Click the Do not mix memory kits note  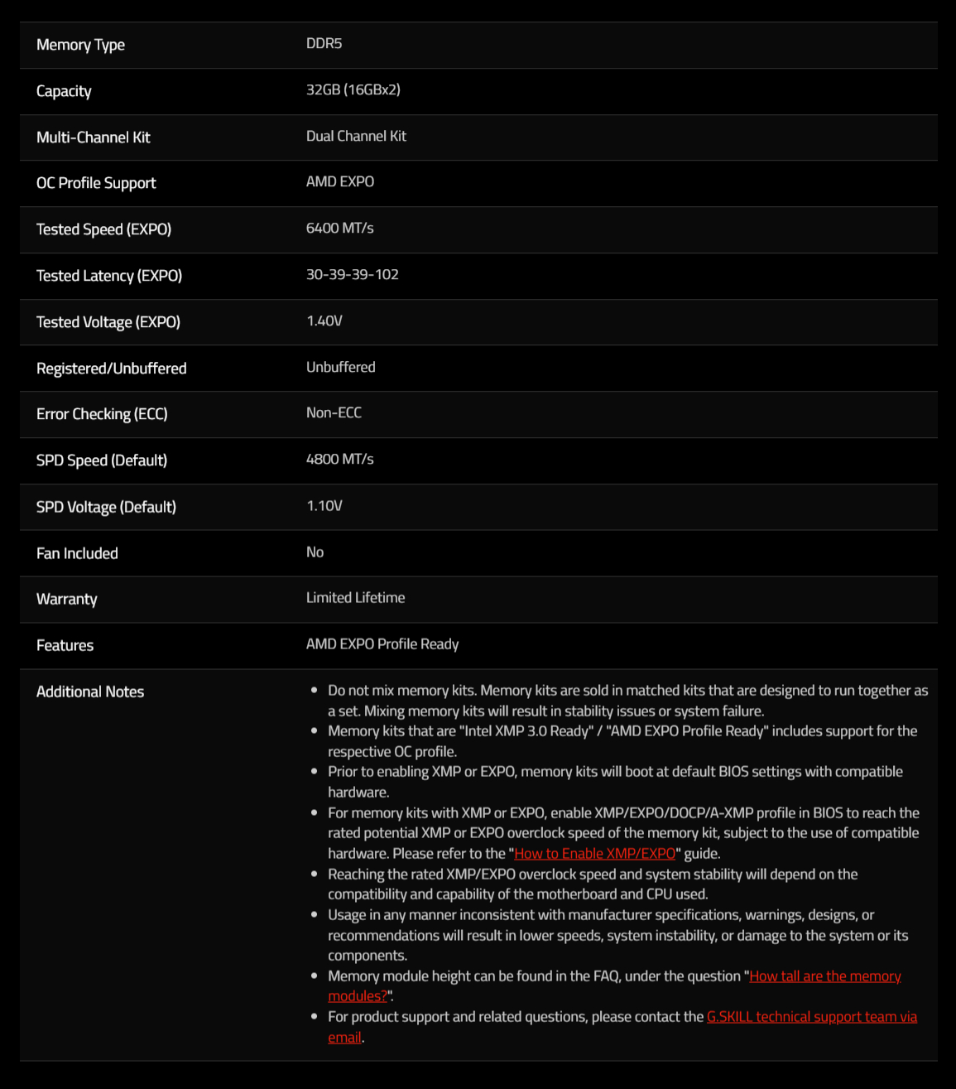627,701
